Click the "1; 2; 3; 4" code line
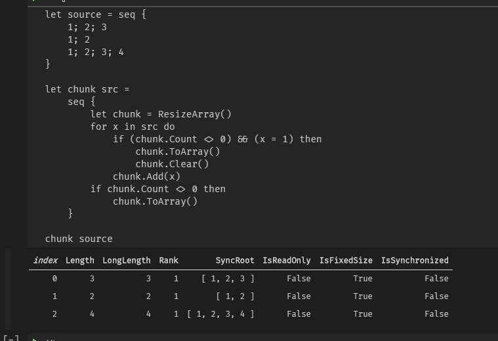This screenshot has height=341, width=498. (x=95, y=52)
